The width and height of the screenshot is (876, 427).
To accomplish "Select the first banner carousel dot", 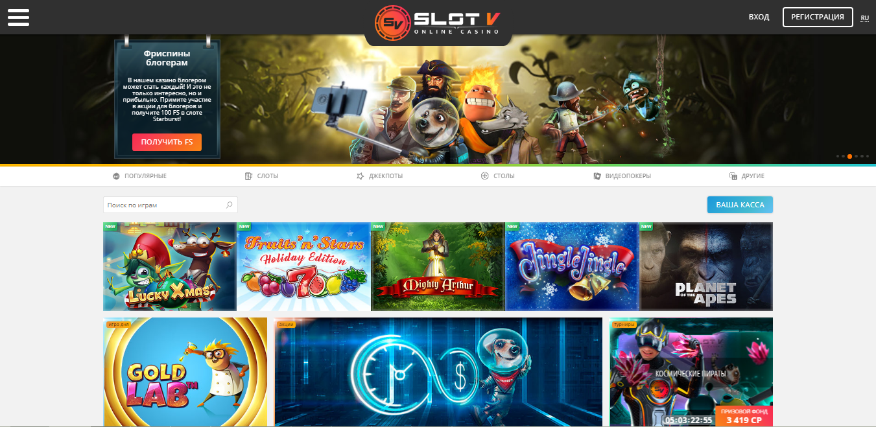I will pyautogui.click(x=837, y=156).
